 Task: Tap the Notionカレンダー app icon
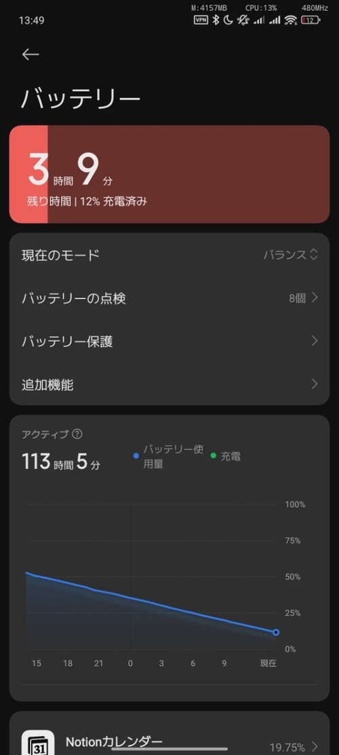tap(39, 743)
